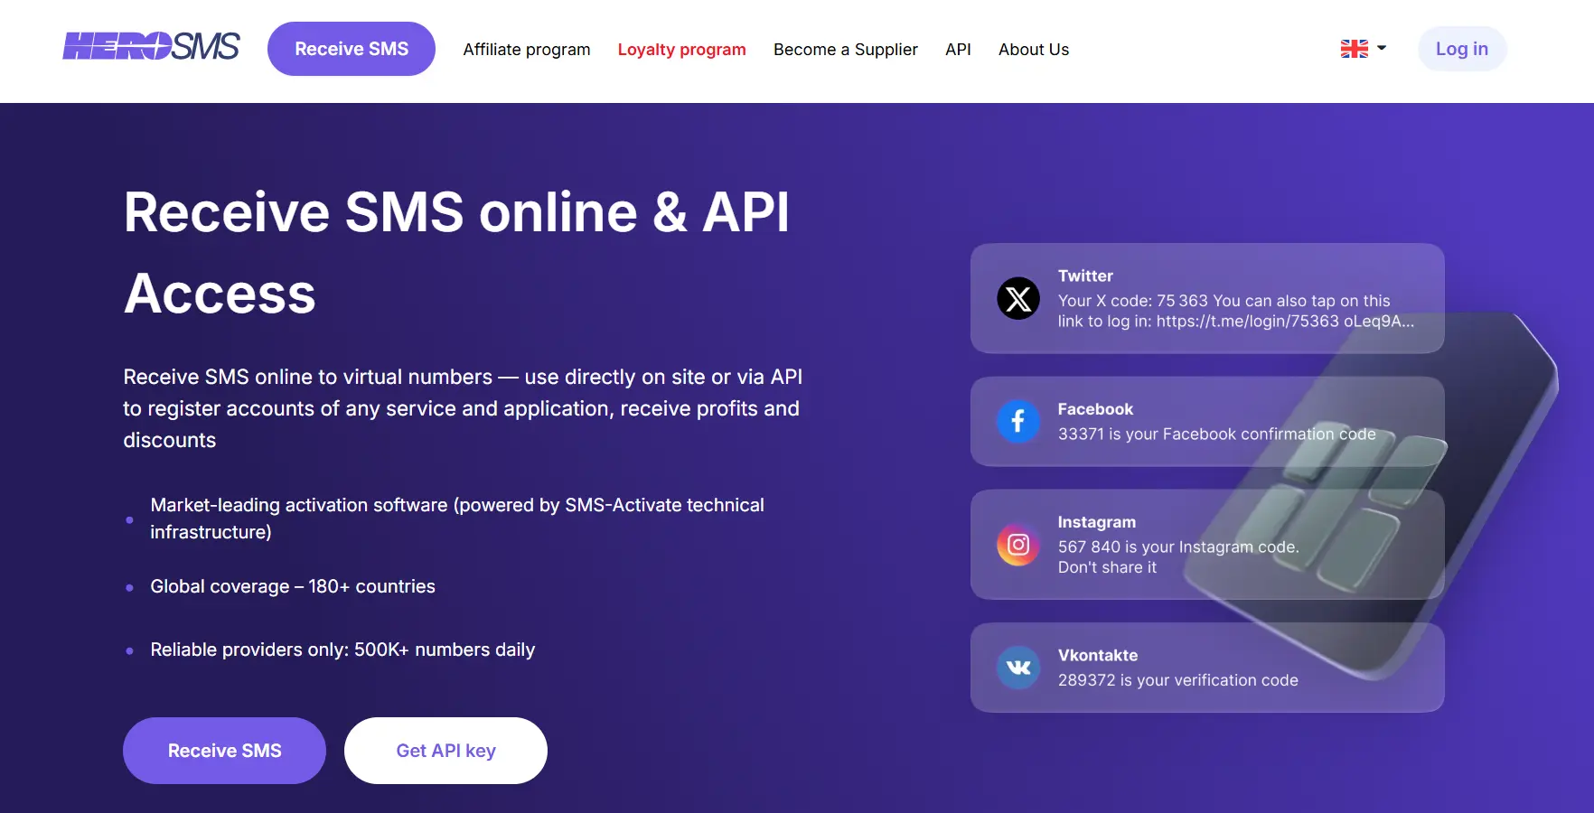Click the lower Receive SMS button

click(224, 751)
